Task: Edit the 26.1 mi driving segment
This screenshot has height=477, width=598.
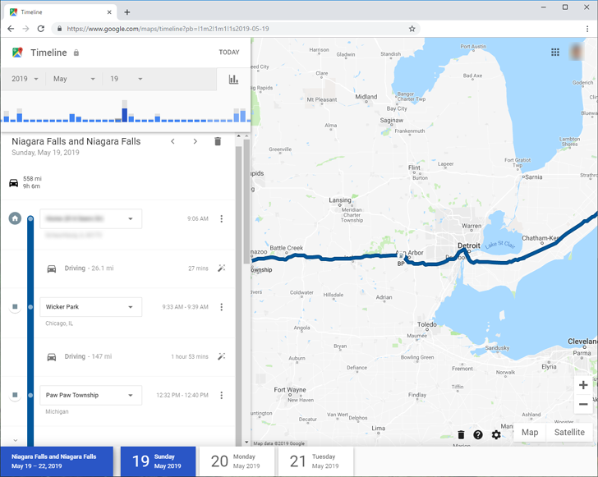Action: click(x=221, y=268)
